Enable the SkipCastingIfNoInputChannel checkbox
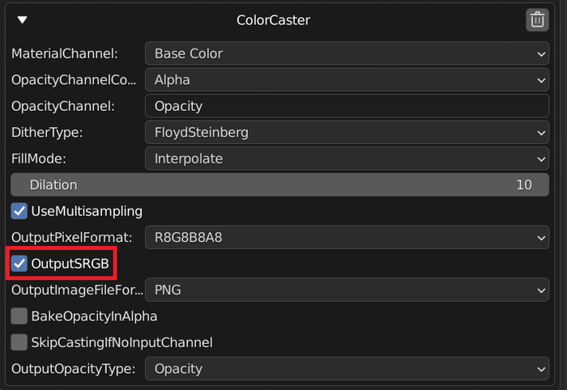Viewport: 567px width, 390px height. point(19,342)
